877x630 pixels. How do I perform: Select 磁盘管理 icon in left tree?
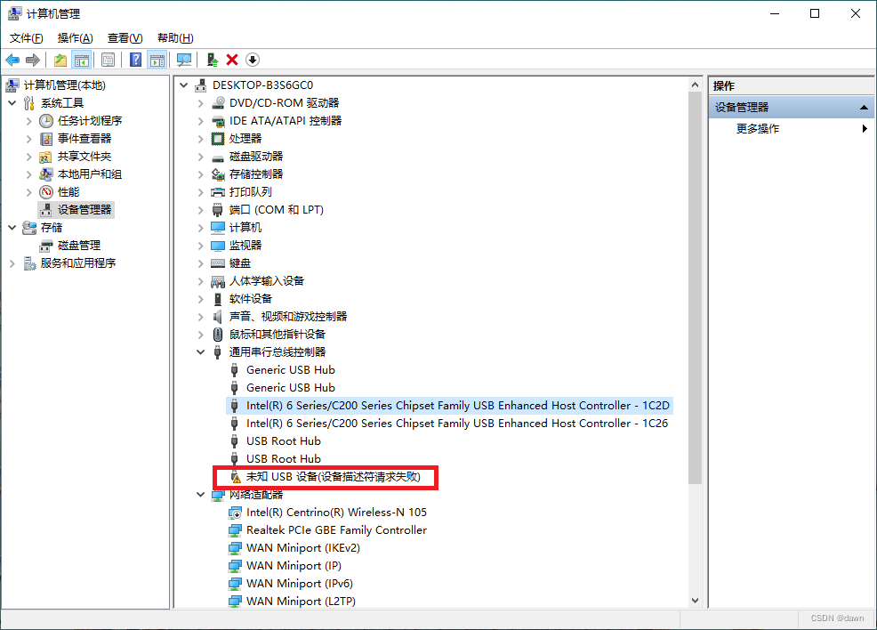coord(46,246)
